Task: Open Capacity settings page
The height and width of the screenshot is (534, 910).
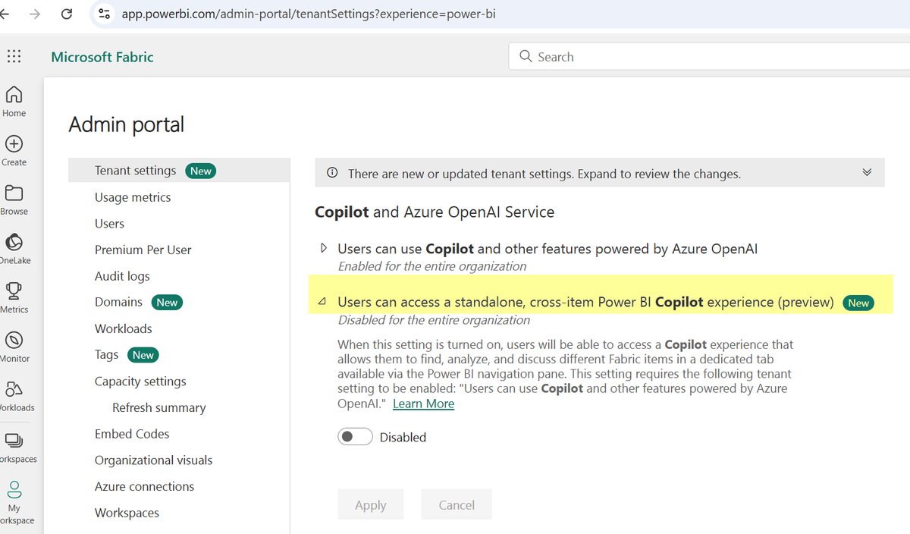Action: 140,381
